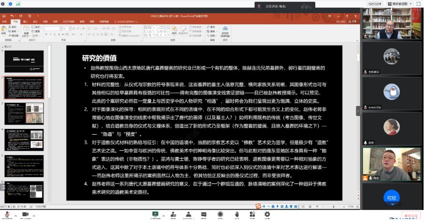Open the 文件 File tab

(4, 21)
